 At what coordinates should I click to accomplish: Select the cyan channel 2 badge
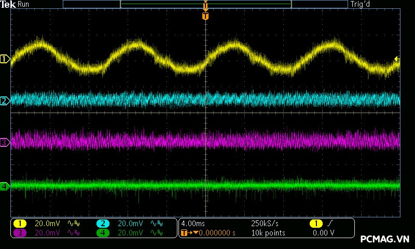click(x=103, y=224)
